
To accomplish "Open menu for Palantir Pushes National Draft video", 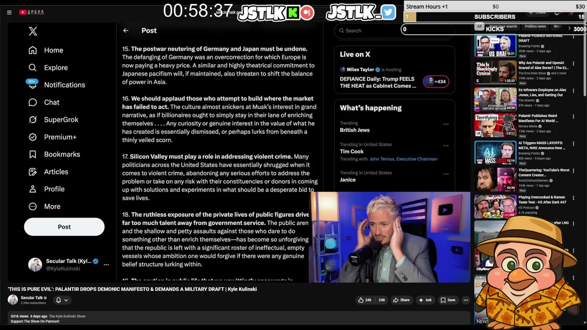I will point(573,37).
